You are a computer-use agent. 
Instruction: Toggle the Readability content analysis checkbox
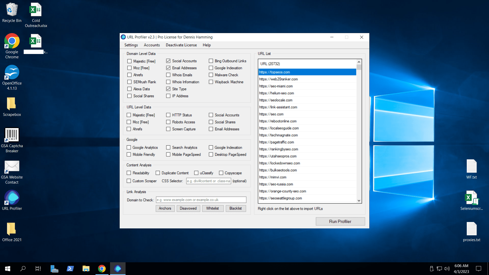point(129,173)
